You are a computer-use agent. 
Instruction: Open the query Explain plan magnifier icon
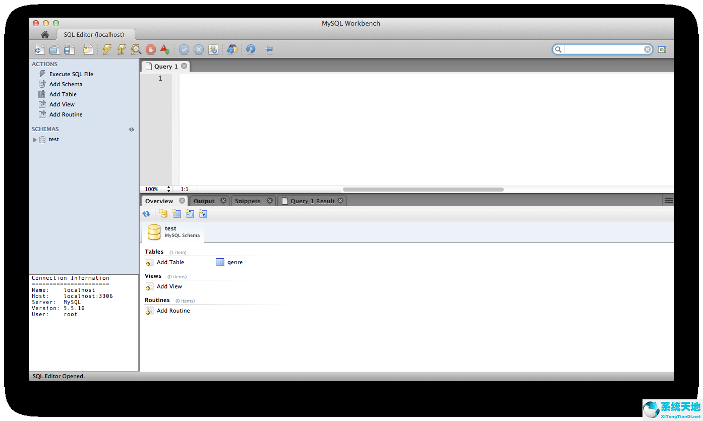[136, 49]
